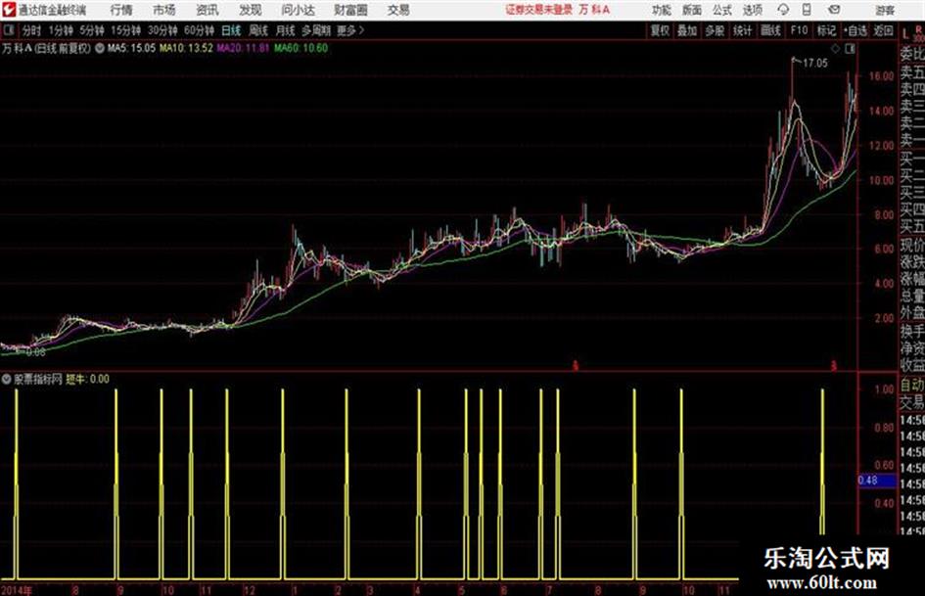Add to watchlist with 自选 button
This screenshot has width=925, height=596.
pyautogui.click(x=856, y=30)
